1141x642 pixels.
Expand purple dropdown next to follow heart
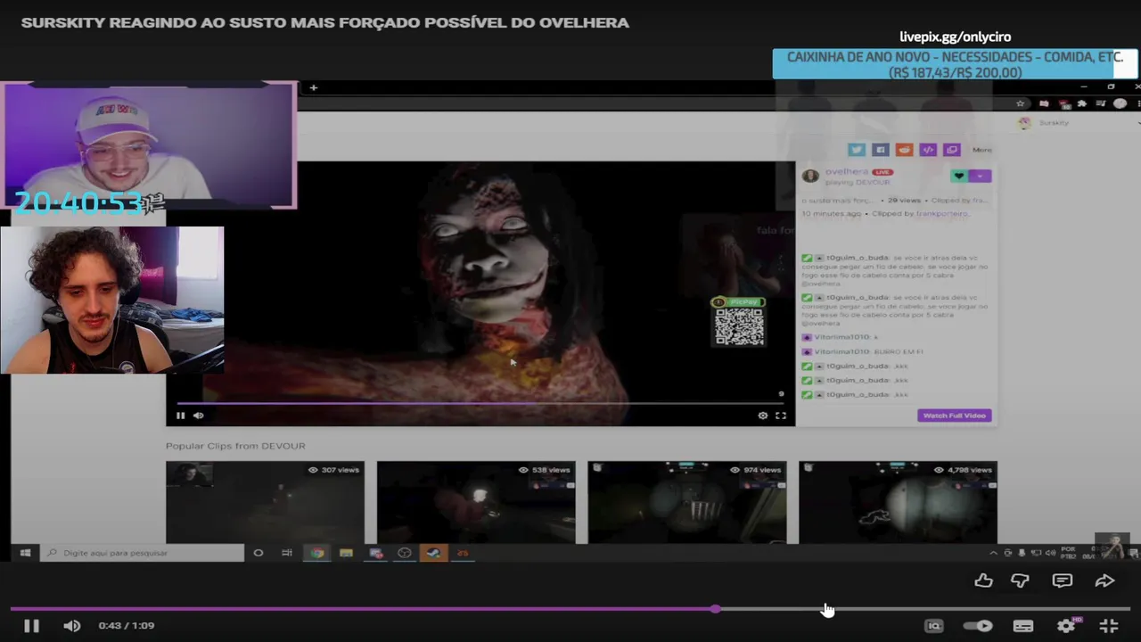pos(980,176)
